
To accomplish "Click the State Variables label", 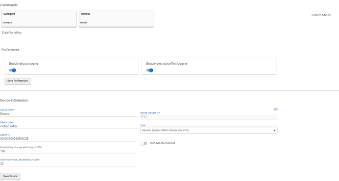I will click(x=12, y=32).
